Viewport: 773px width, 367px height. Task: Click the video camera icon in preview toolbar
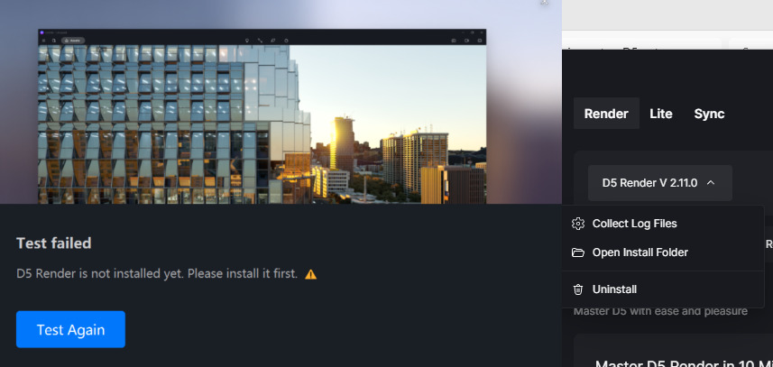tap(466, 41)
